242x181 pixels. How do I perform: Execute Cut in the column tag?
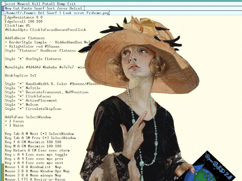(16, 8)
